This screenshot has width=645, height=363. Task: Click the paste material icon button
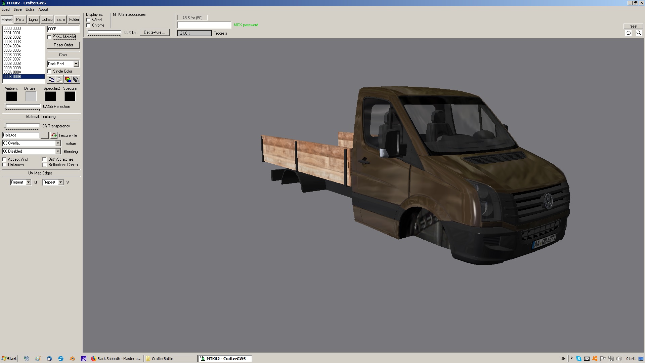(x=59, y=80)
